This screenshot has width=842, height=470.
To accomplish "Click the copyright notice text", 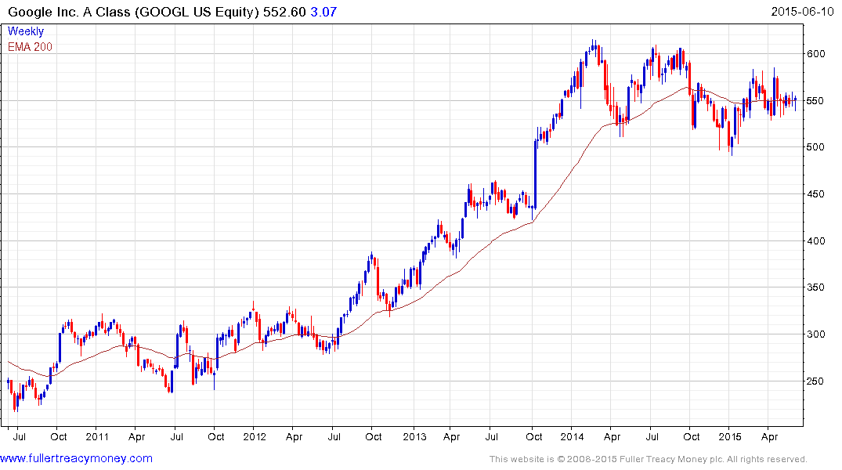I will tap(649, 459).
